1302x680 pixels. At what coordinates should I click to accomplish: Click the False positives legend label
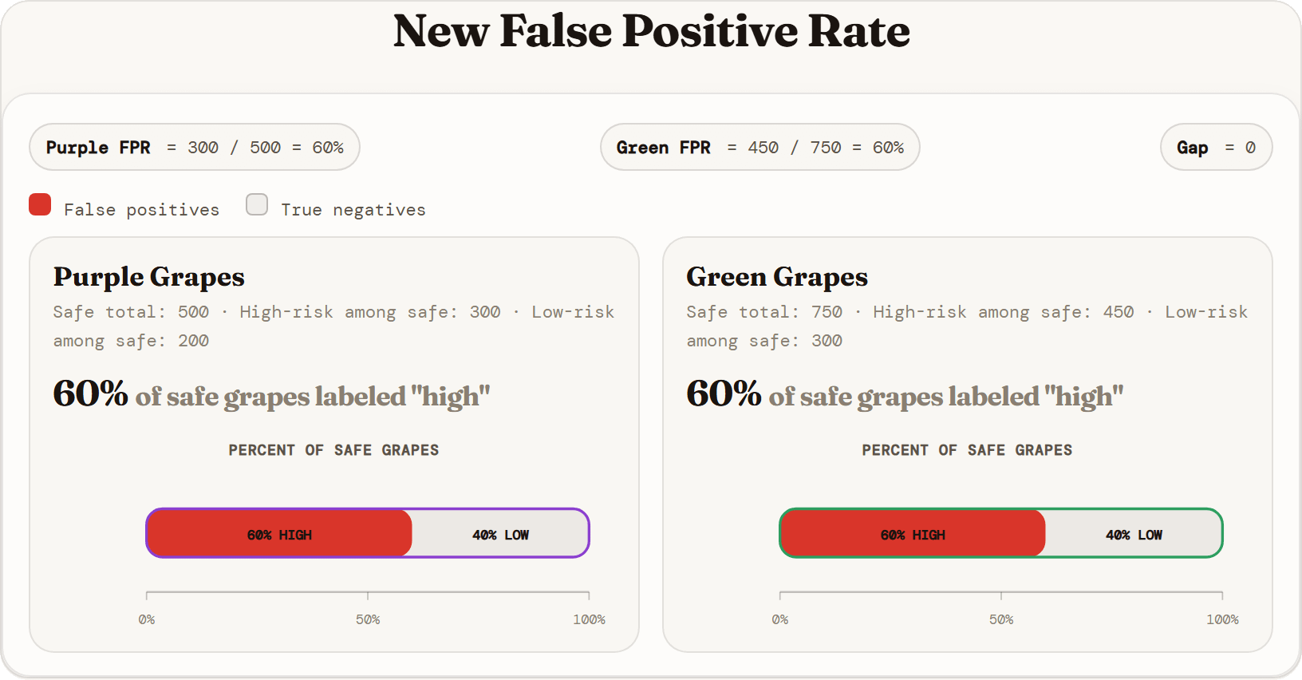pos(141,210)
